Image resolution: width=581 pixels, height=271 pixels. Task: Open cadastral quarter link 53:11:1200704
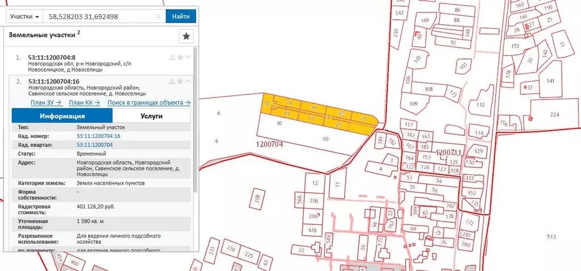[94, 145]
